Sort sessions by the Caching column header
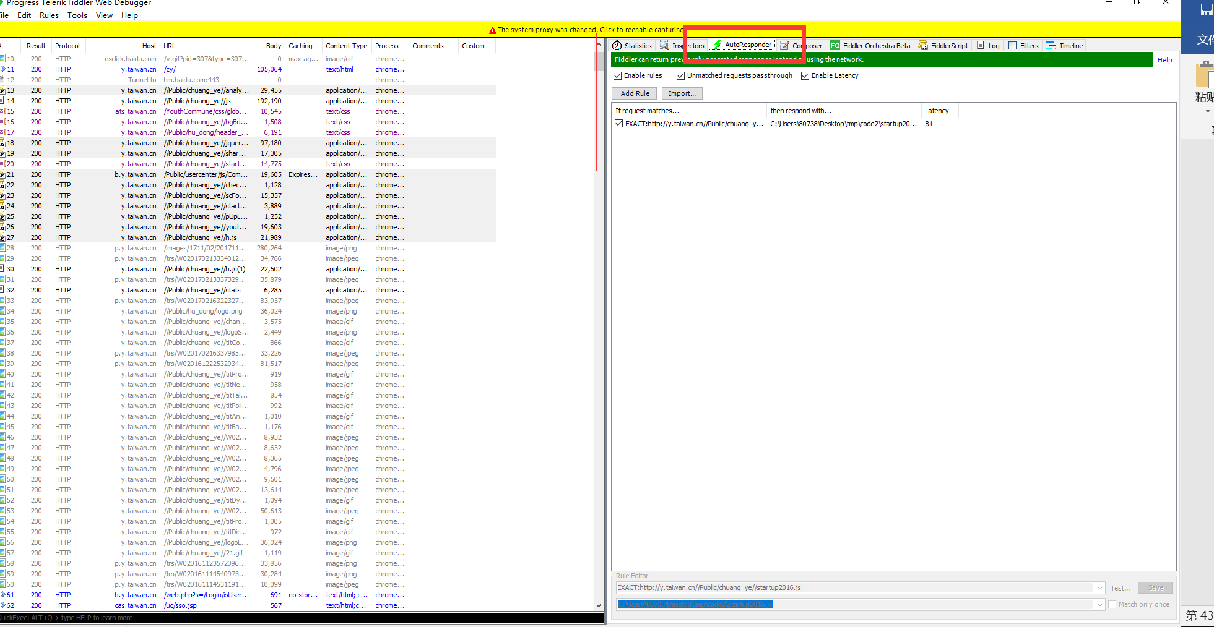The height and width of the screenshot is (627, 1214). (x=303, y=46)
